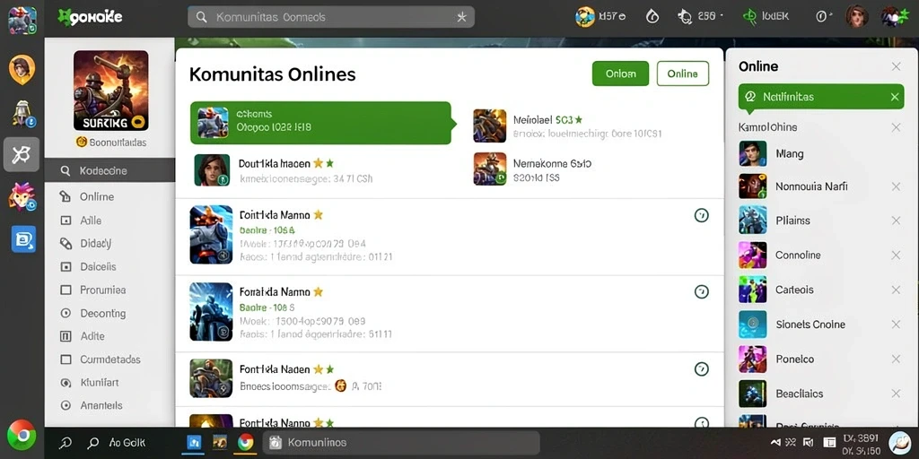919x459 pixels.
Task: Click the flame icon in top bar
Action: [652, 16]
